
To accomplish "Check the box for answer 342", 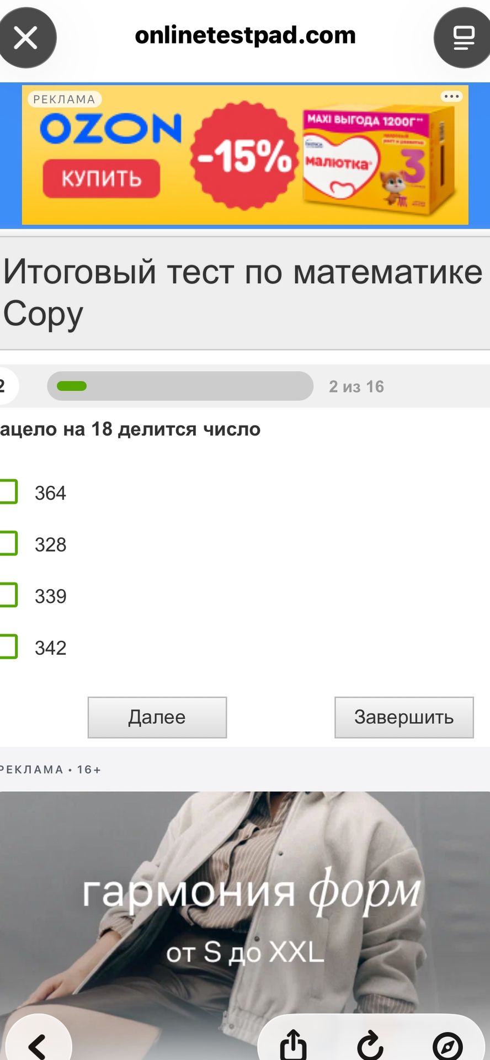I will point(8,646).
